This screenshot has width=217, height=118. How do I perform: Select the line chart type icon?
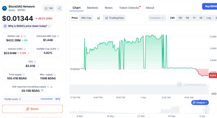point(99,18)
